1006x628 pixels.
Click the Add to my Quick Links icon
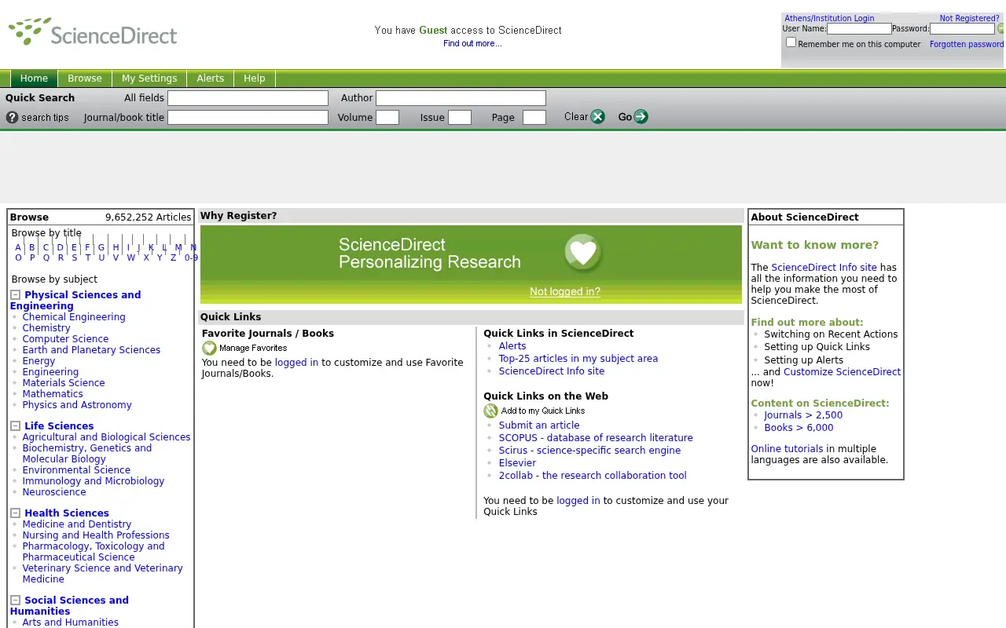coord(490,411)
